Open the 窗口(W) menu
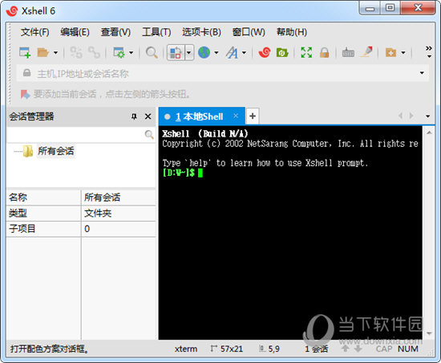Viewport: 441px width, 363px height. point(249,32)
